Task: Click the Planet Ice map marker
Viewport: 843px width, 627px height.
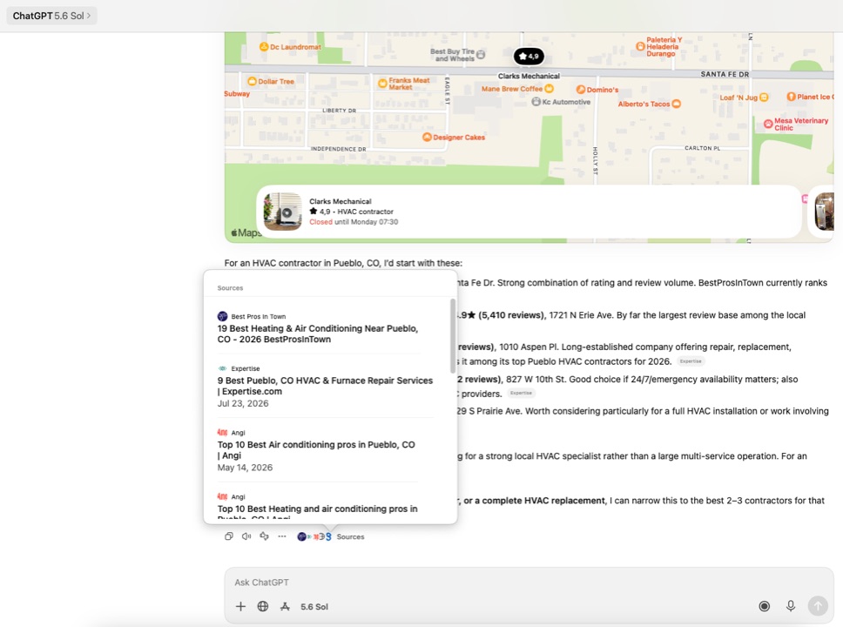Action: [x=791, y=97]
